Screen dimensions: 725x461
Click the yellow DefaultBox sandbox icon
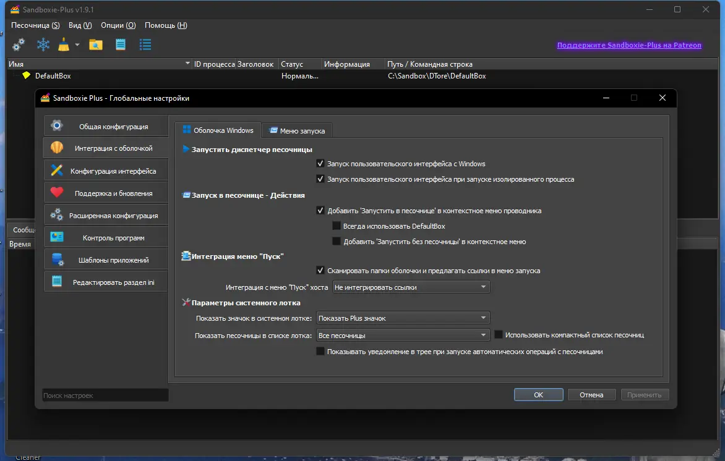click(x=27, y=75)
